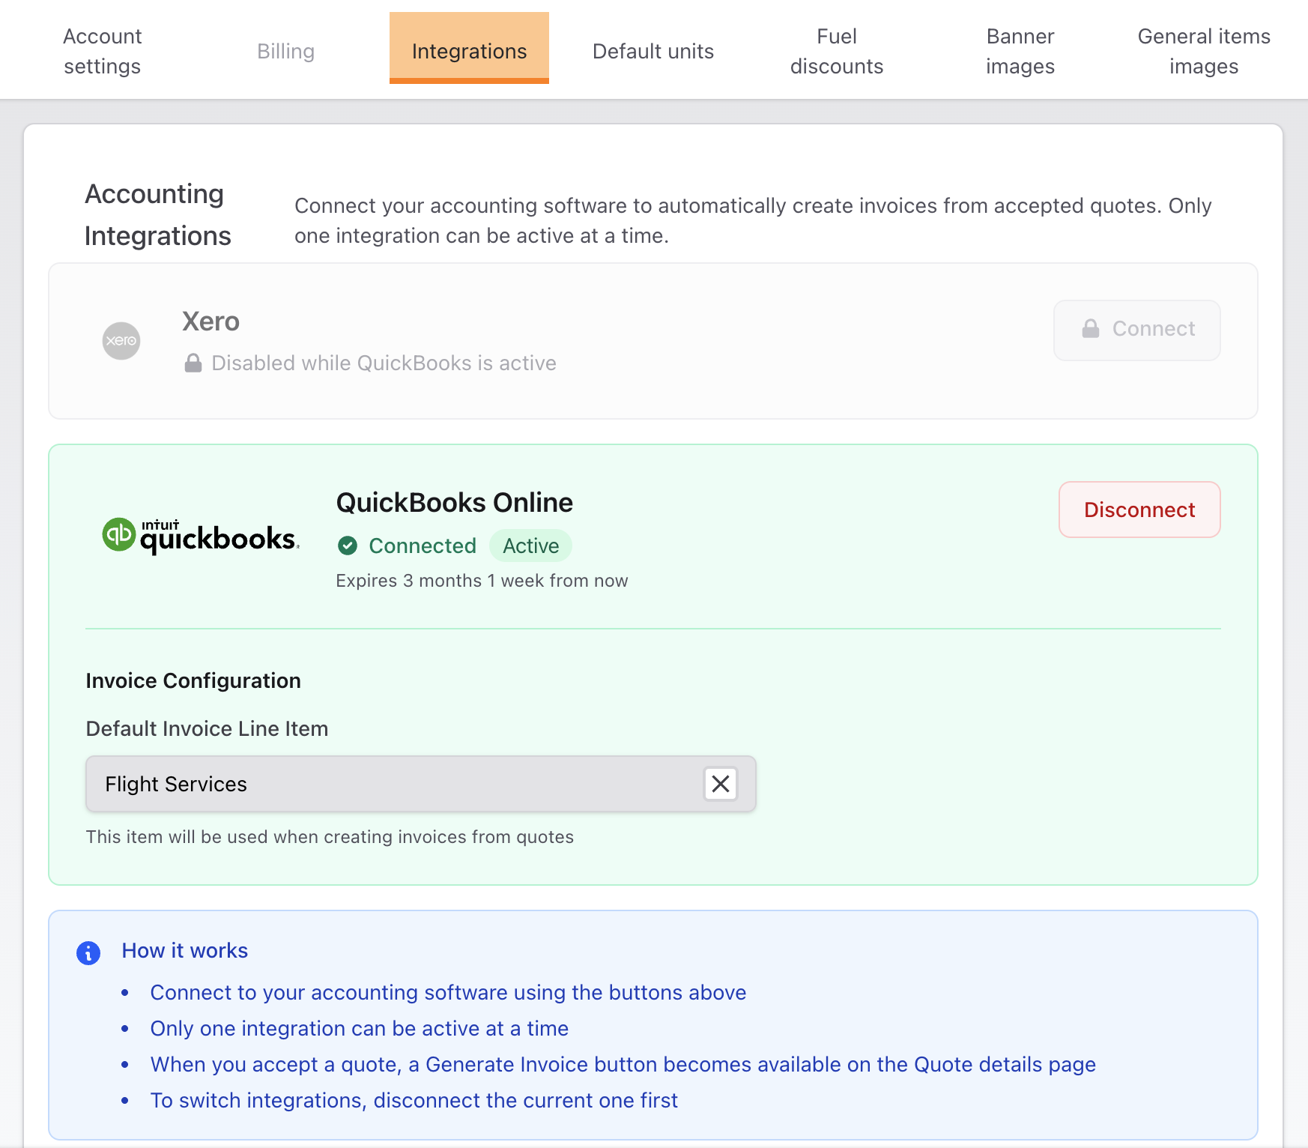Image resolution: width=1308 pixels, height=1148 pixels.
Task: Disconnect the QuickBooks Online integration
Action: 1139,510
